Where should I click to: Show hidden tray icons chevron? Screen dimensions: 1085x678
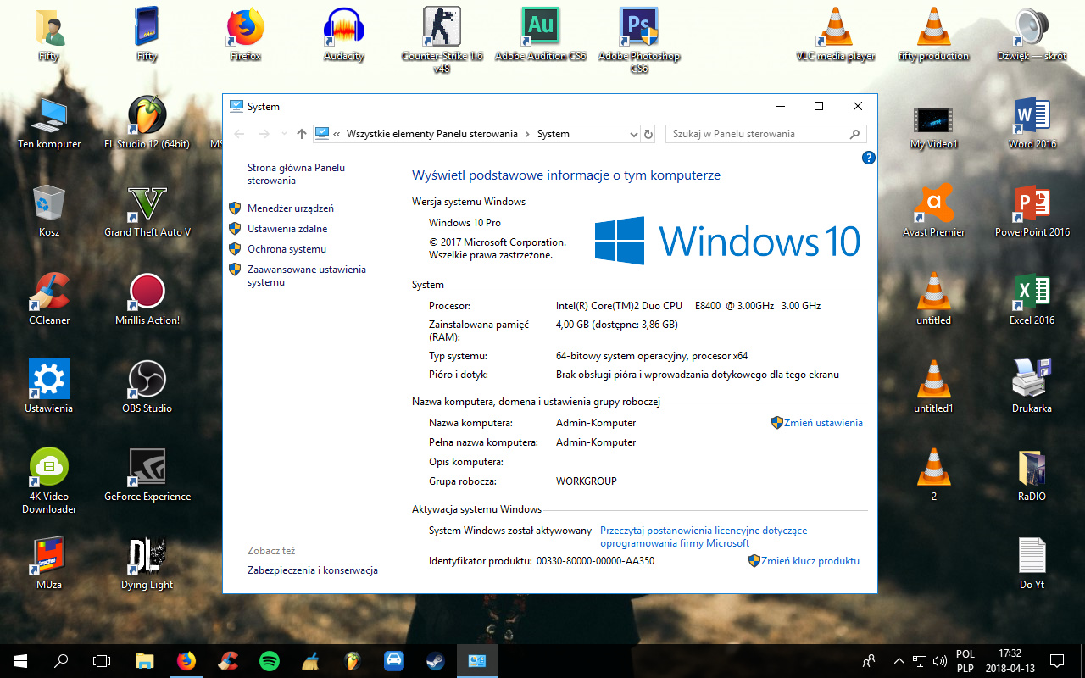(x=899, y=660)
